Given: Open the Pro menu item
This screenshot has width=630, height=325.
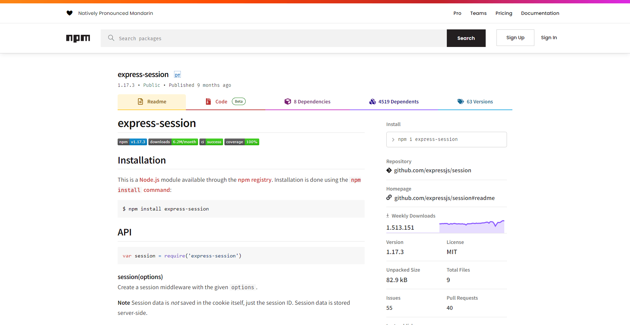Looking at the screenshot, I should click(457, 13).
